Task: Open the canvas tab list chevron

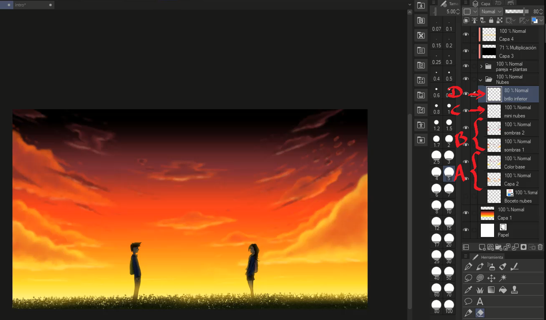Action: (410, 5)
